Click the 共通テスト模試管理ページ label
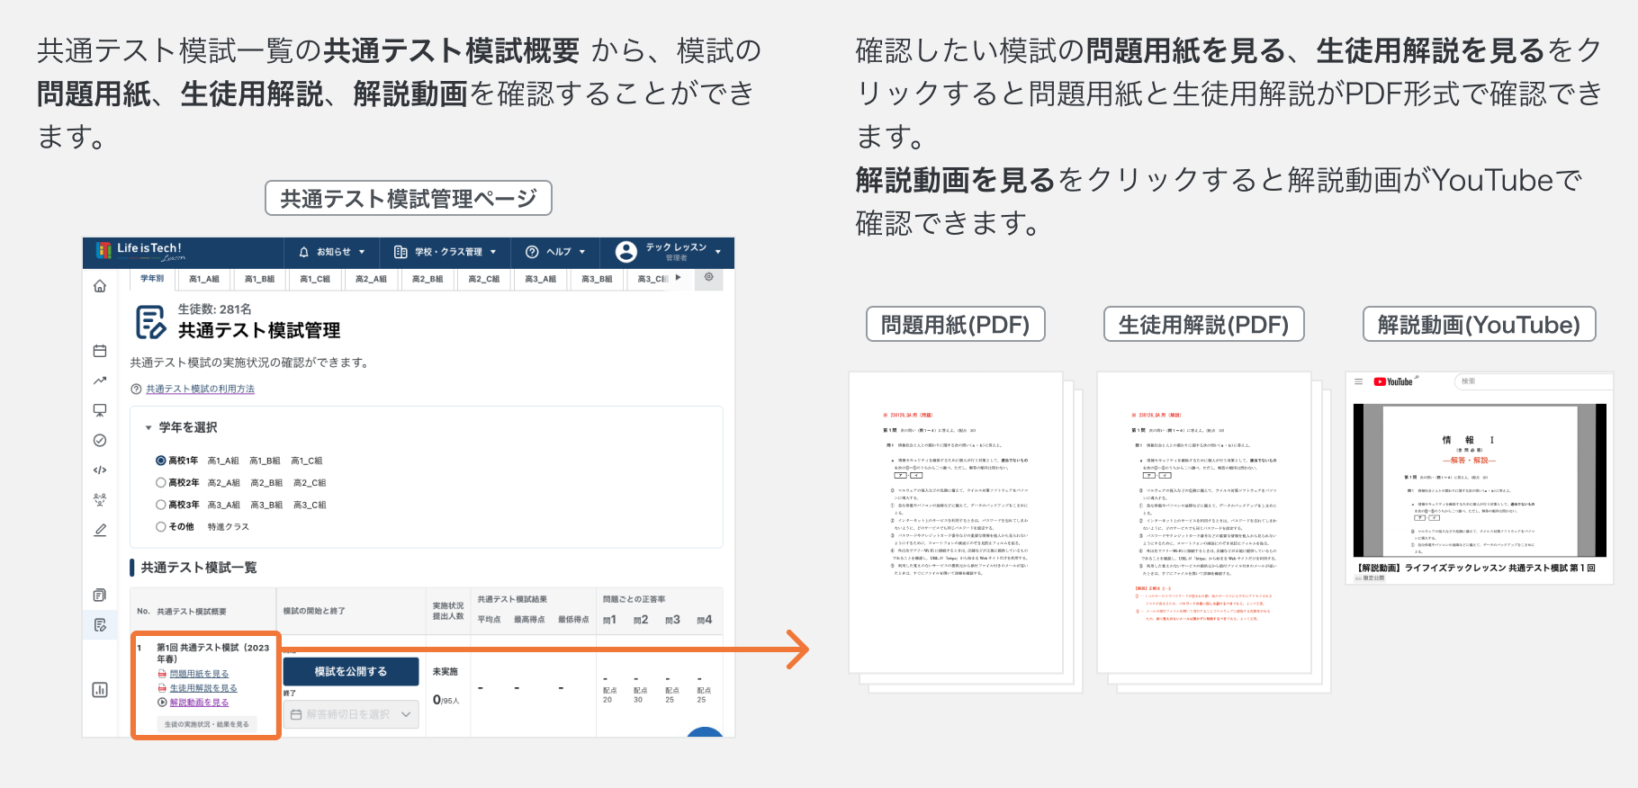This screenshot has height=788, width=1638. coord(409,198)
